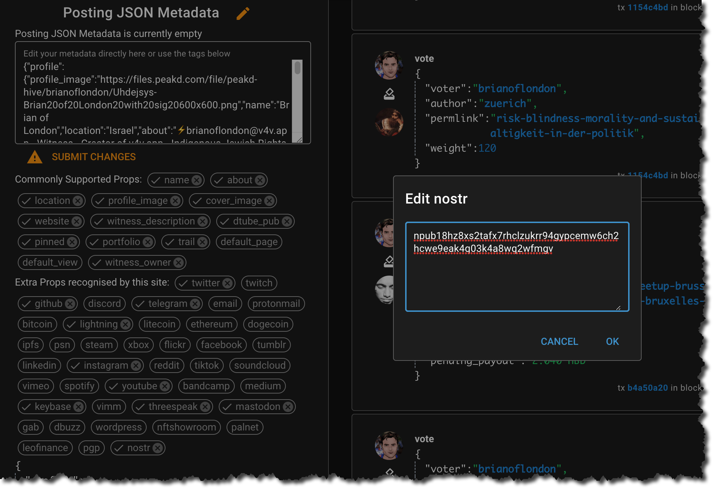Viewport: 713px width, 488px height.
Task: Add the bitcoin prop chip
Action: coord(37,324)
